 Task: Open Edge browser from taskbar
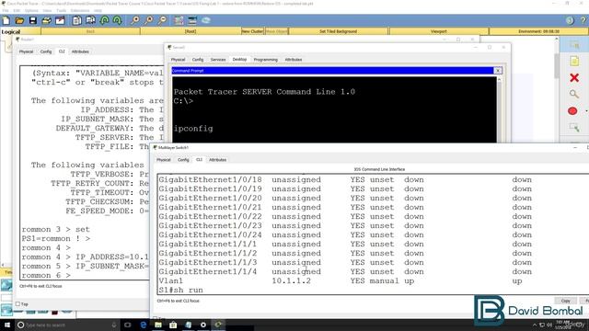[144, 325]
